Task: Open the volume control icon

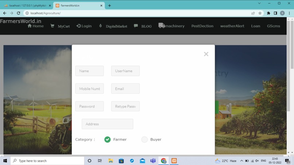Action: click(257, 161)
